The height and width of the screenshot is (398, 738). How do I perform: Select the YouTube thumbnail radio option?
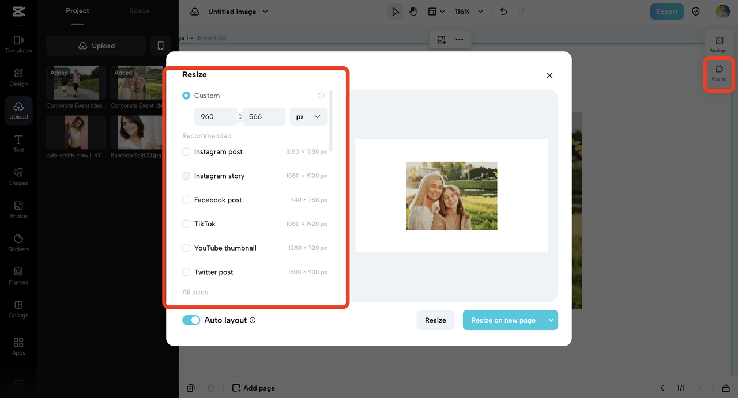[186, 248]
